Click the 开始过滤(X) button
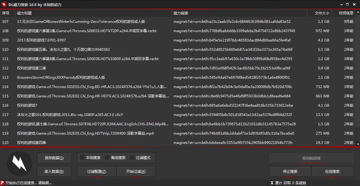The image size is (360, 186). pos(136,172)
